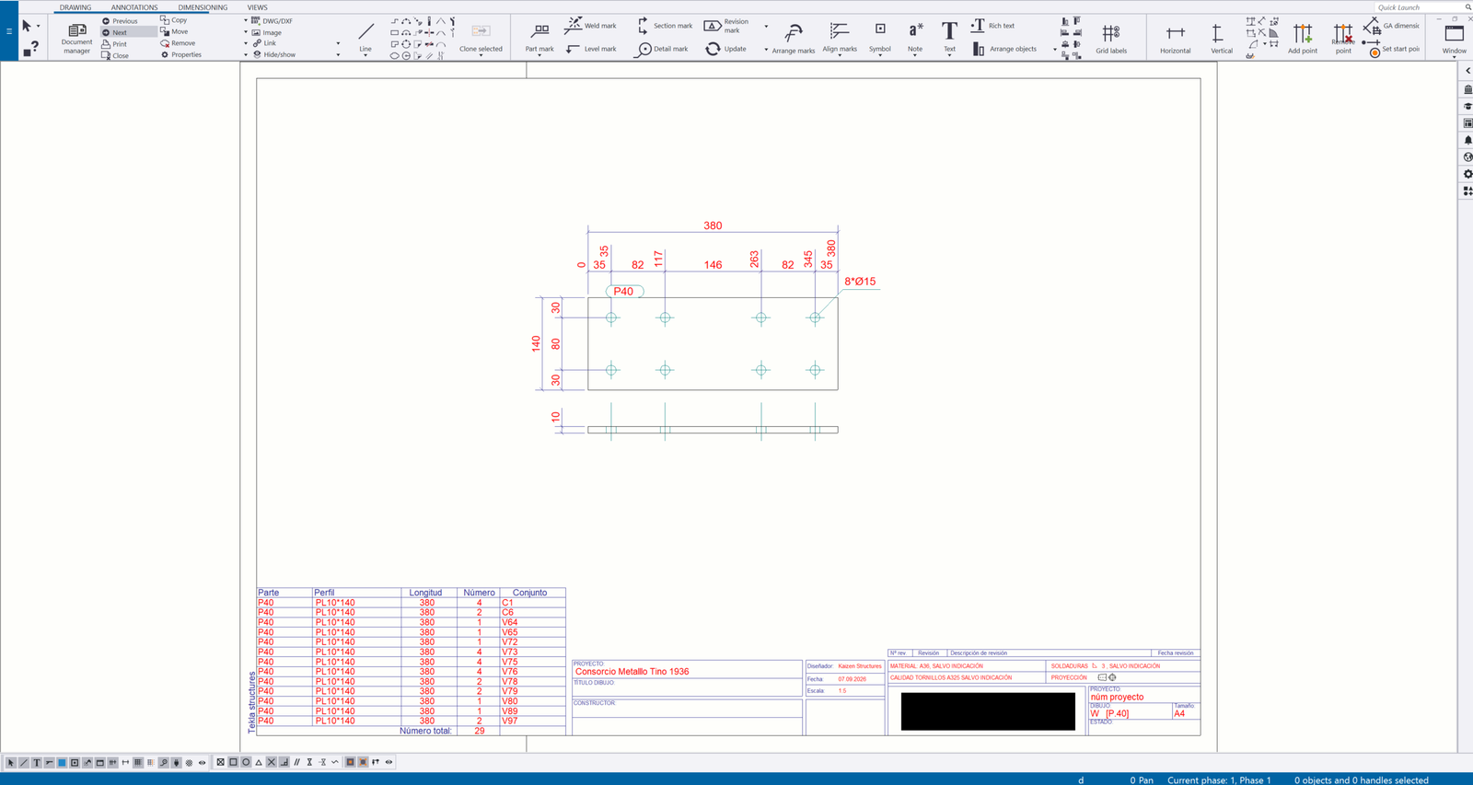Toggle the select lines filter in bottom toolbar
This screenshot has width=1473, height=785.
click(24, 762)
